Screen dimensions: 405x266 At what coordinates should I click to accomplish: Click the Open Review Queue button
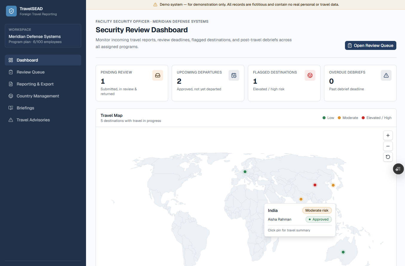[371, 45]
